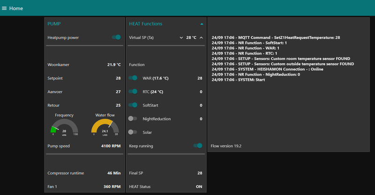This screenshot has height=195, width=375.
Task: Click the SoftStart: 1 log entry
Action: [249, 43]
